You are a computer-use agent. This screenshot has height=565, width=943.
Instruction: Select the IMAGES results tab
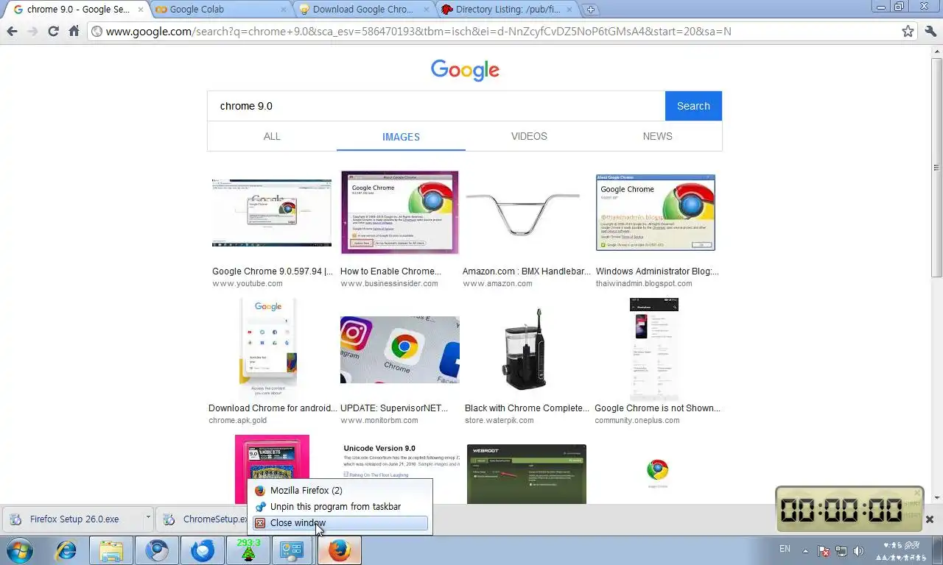(x=401, y=137)
